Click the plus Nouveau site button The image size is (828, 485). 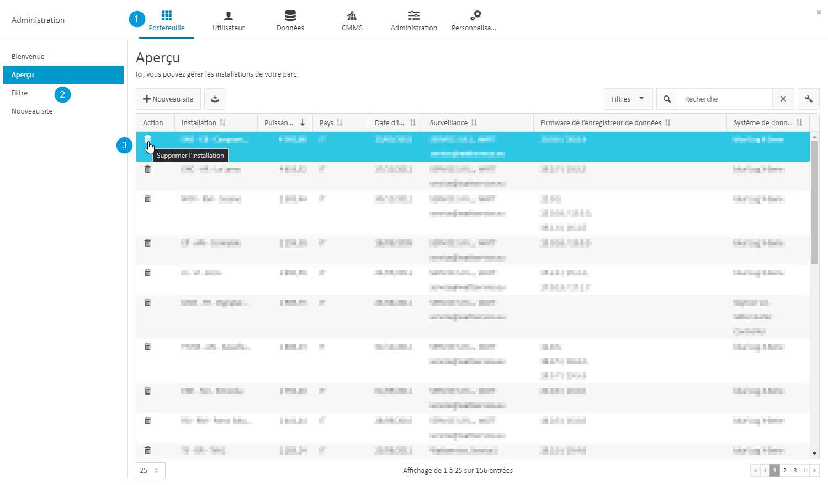[168, 99]
